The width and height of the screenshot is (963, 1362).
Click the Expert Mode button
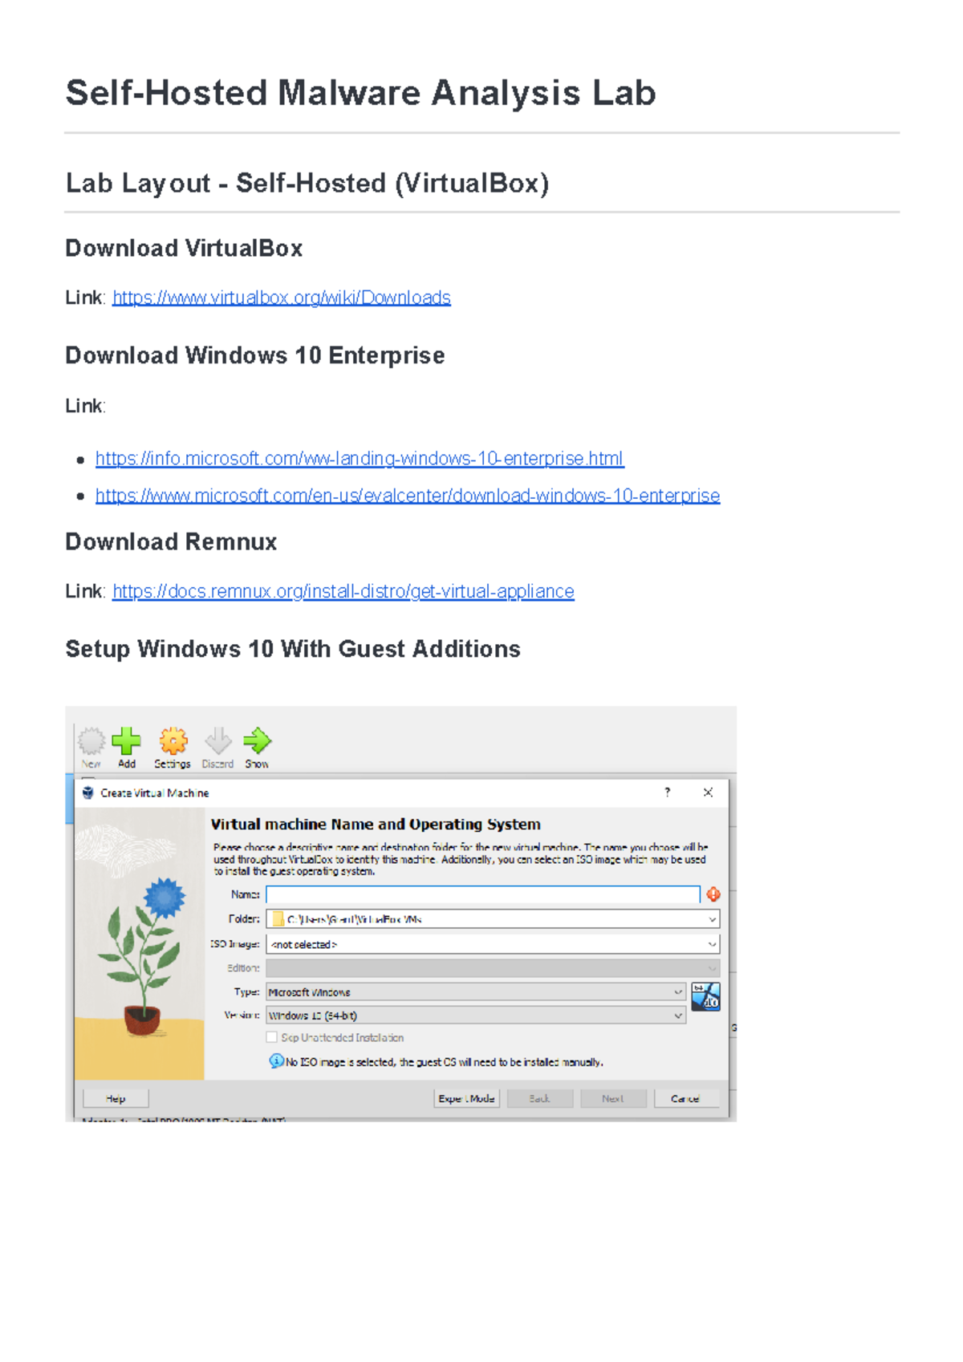tap(466, 1099)
